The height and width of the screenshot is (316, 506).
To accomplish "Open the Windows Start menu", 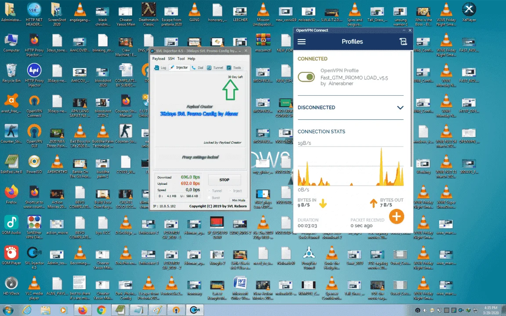I will (x=7, y=310).
